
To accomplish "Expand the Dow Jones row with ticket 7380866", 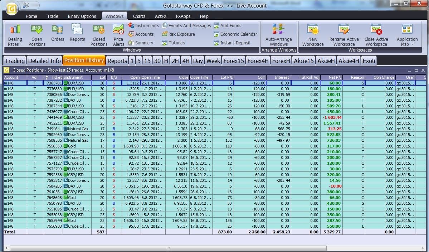I will (x=65, y=94).
